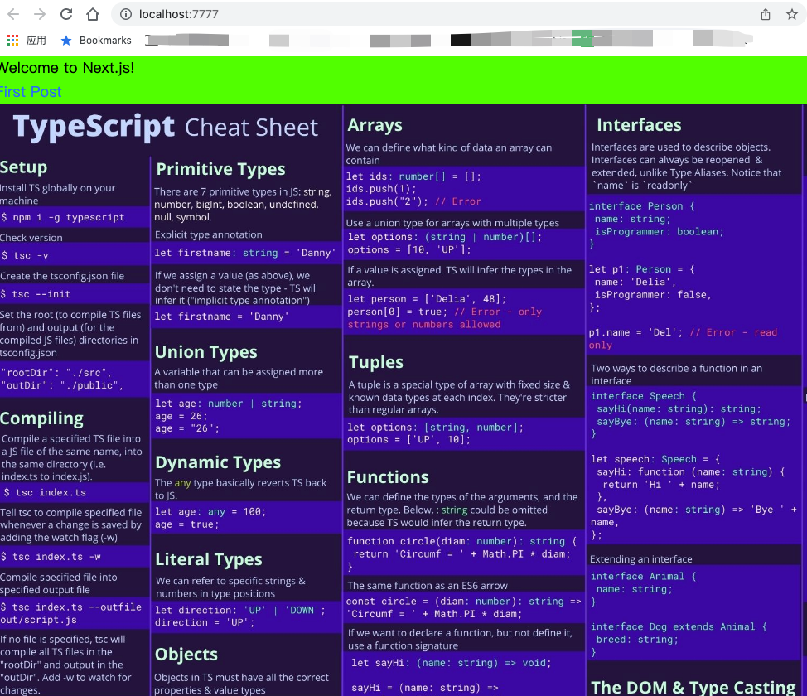Click 'ids.push("2"); // Error' line

pyautogui.click(x=413, y=201)
